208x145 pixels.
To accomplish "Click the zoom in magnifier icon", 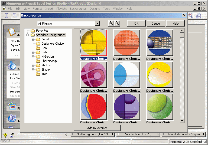I will click(x=111, y=24).
